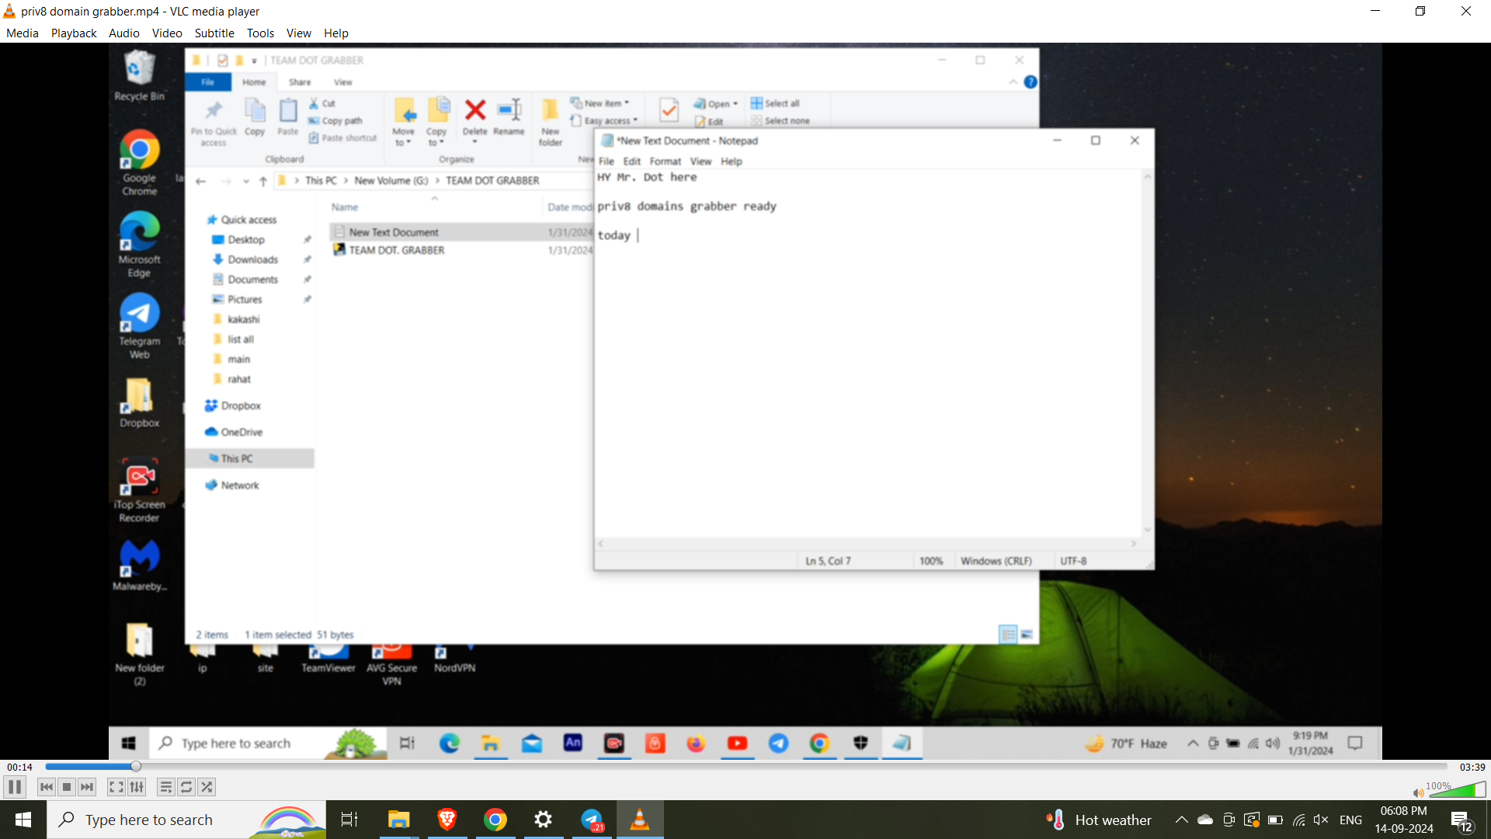Toggle VLC random shuffle
Viewport: 1491px width, 839px height.
[x=207, y=787]
